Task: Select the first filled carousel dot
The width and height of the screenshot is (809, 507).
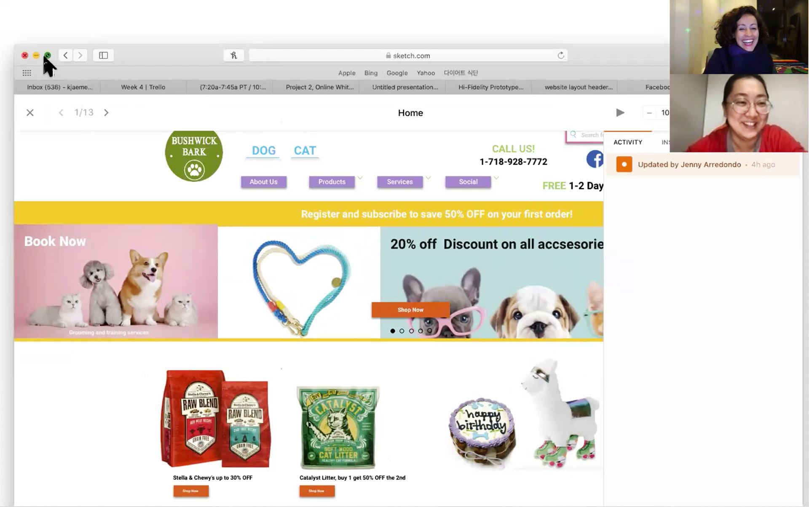Action: (393, 331)
